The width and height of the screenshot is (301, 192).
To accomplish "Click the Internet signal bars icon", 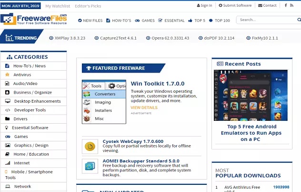I will point(8,163).
